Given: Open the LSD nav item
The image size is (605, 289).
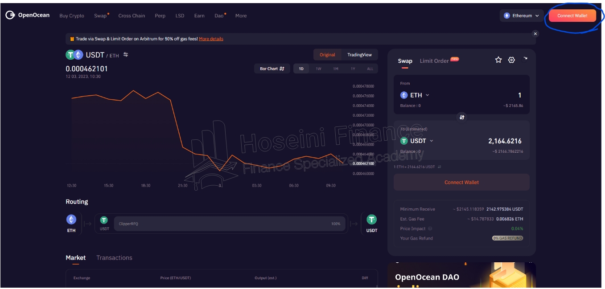Looking at the screenshot, I should pos(180,16).
